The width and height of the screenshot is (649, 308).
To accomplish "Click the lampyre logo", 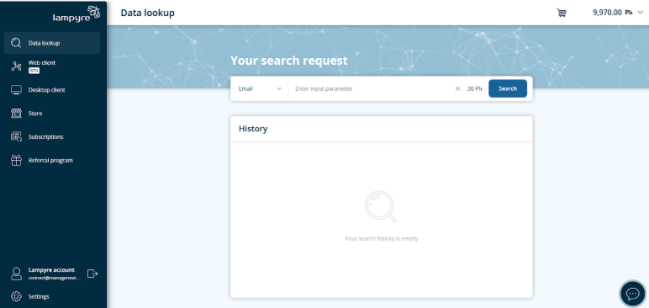I will coord(77,13).
